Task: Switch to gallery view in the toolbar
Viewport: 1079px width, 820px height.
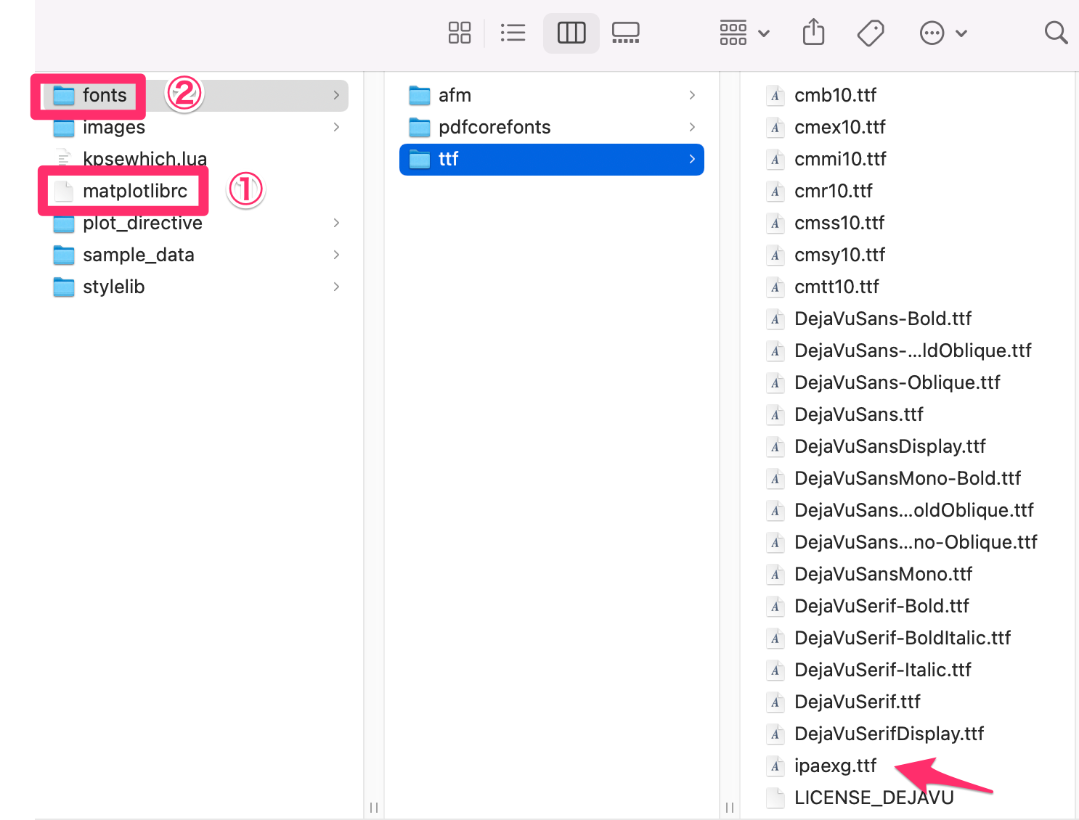Action: (625, 32)
